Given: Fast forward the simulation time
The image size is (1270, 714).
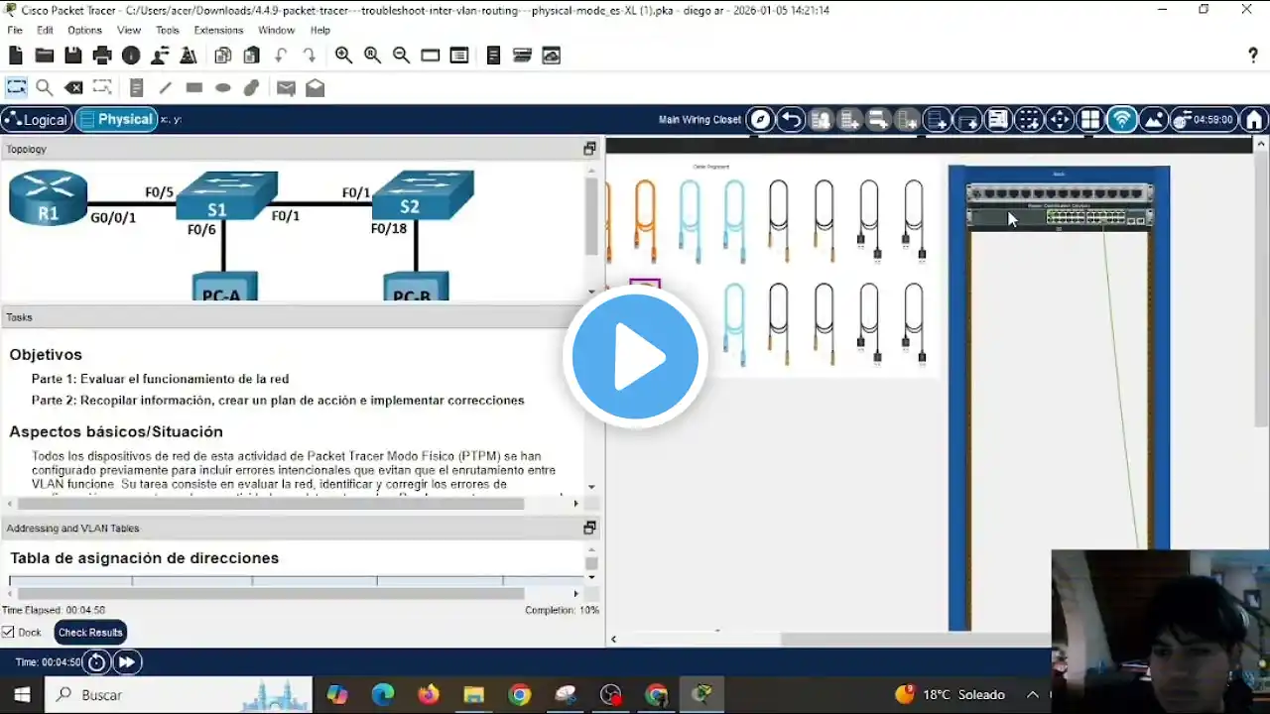Looking at the screenshot, I should tap(127, 662).
